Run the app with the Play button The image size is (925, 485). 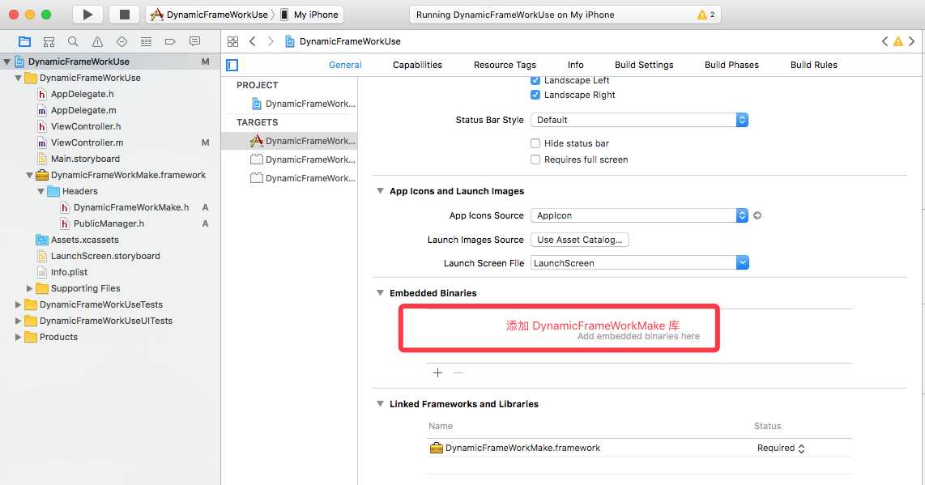coord(88,15)
